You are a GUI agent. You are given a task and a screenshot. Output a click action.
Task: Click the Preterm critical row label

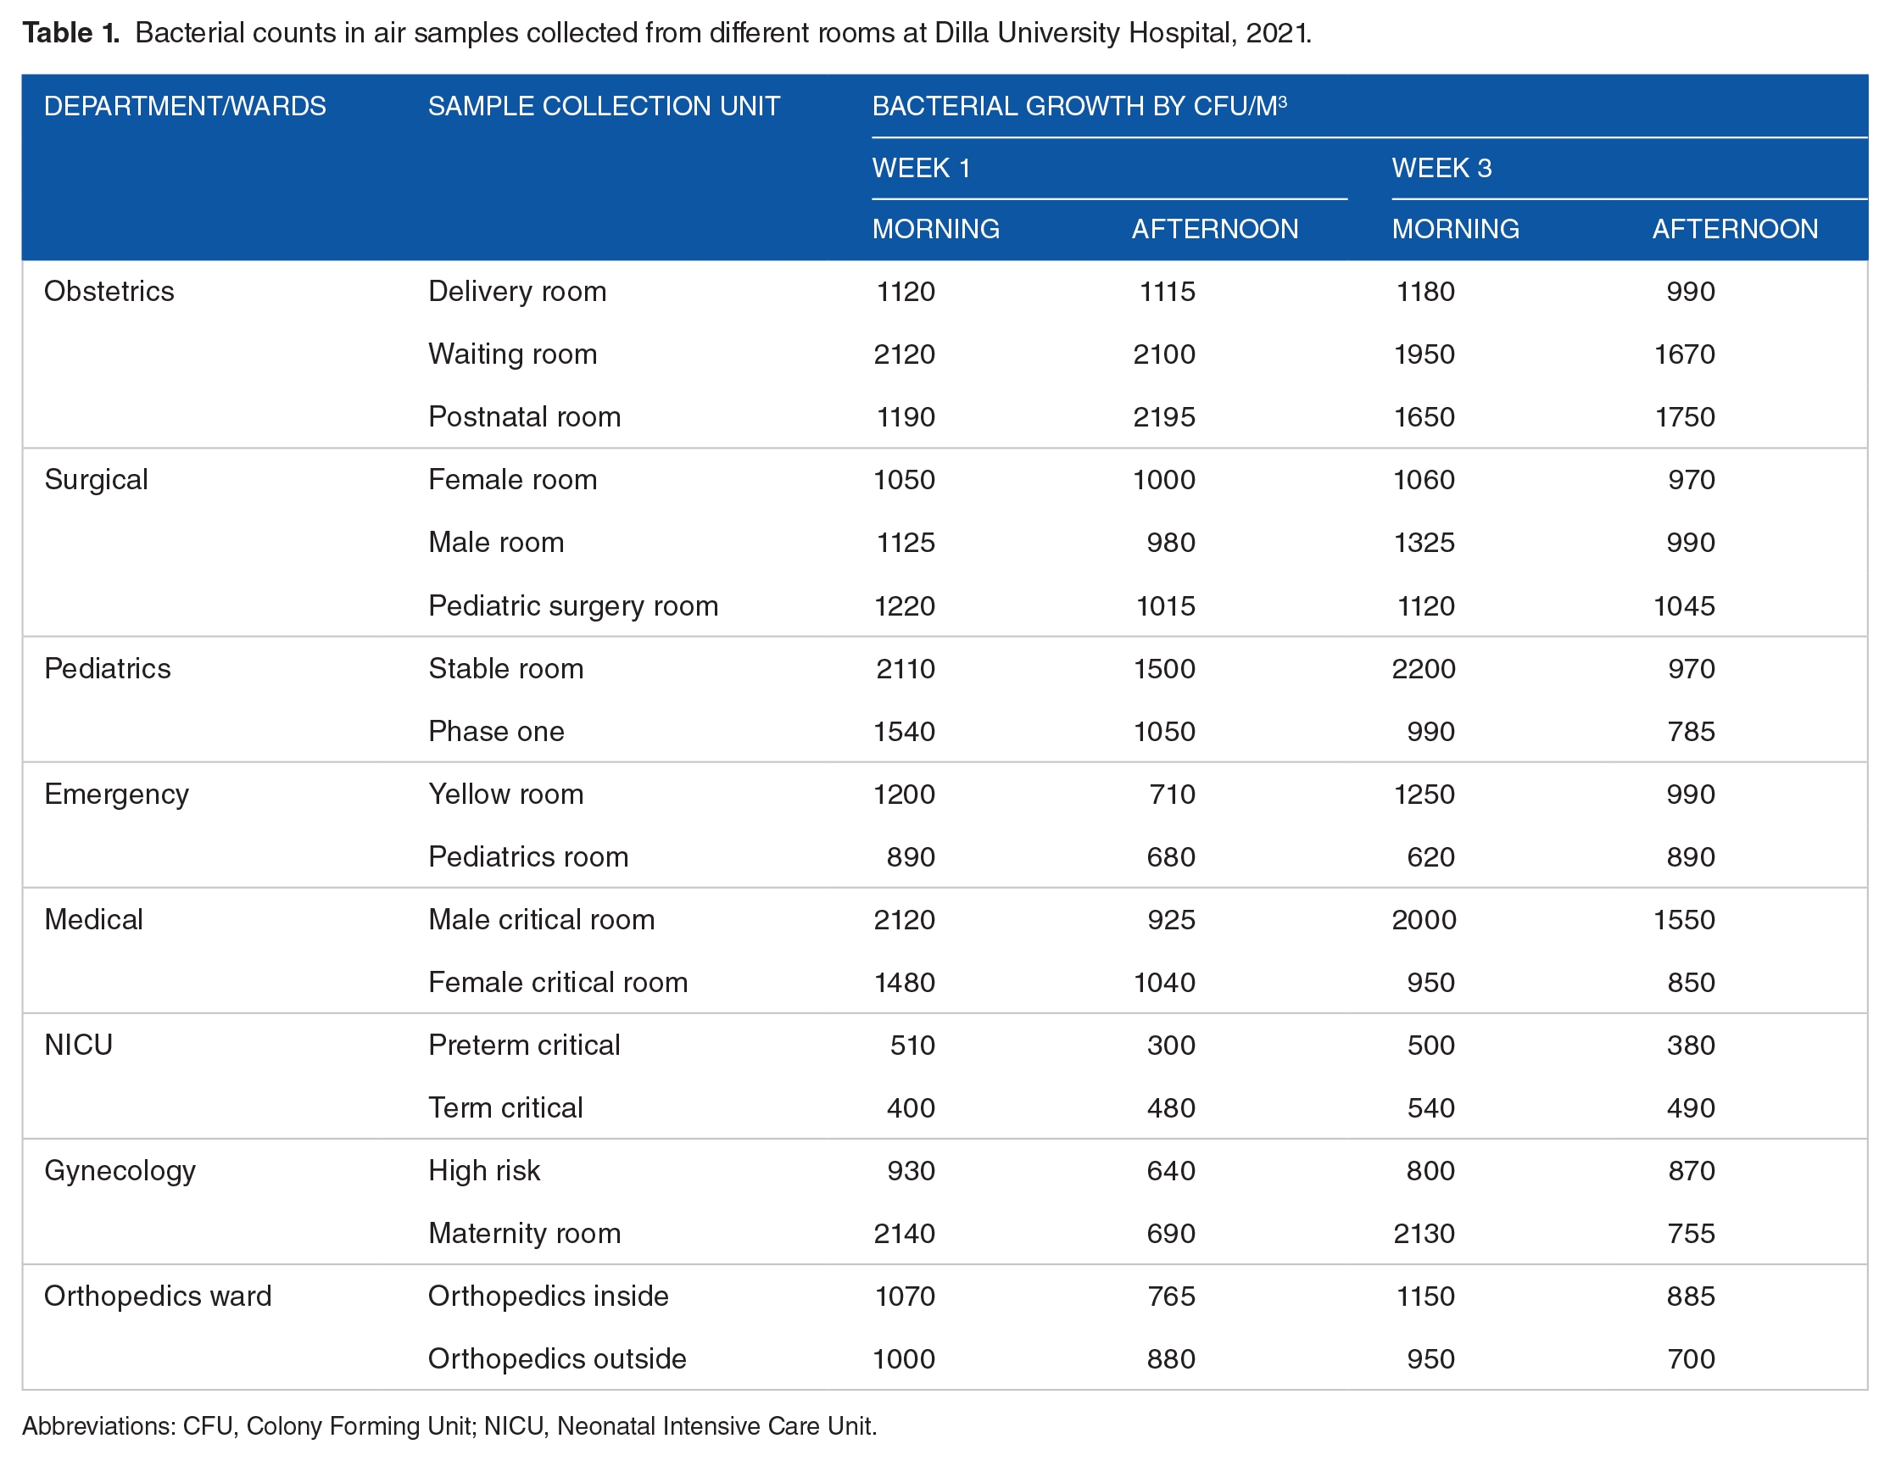[523, 1045]
